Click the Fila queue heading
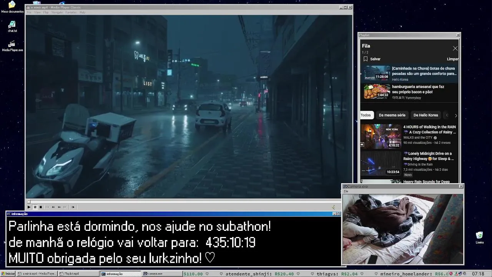Image resolution: width=492 pixels, height=277 pixels. [366, 46]
